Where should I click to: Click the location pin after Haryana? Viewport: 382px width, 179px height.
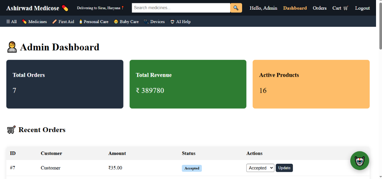122,8
